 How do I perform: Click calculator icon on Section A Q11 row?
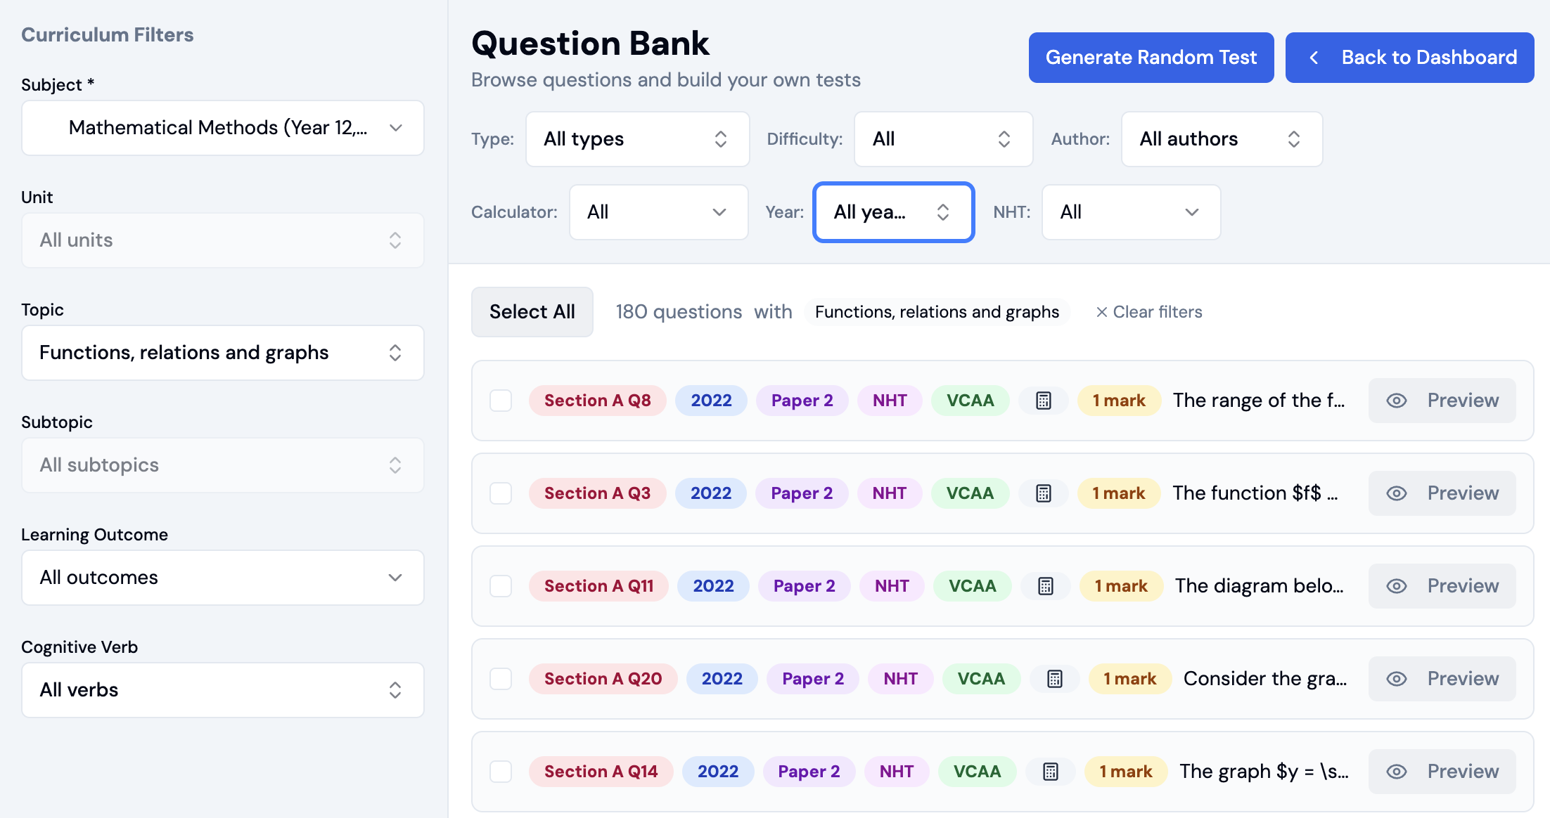point(1046,586)
